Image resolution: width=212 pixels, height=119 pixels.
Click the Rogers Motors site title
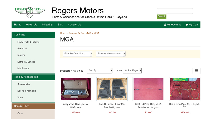click(x=78, y=11)
